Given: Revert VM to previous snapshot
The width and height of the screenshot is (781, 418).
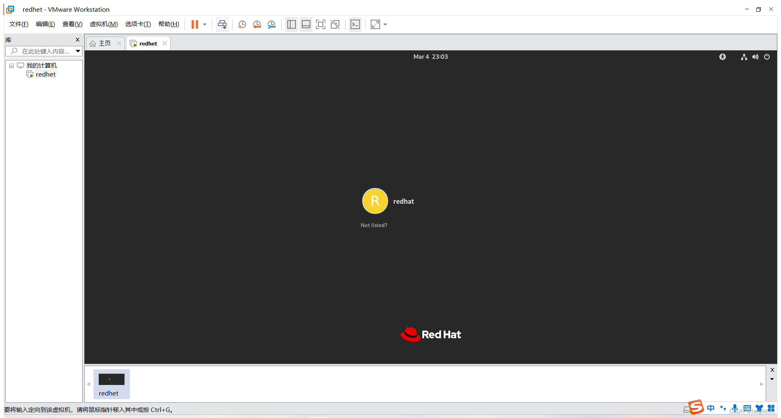Looking at the screenshot, I should coord(257,25).
